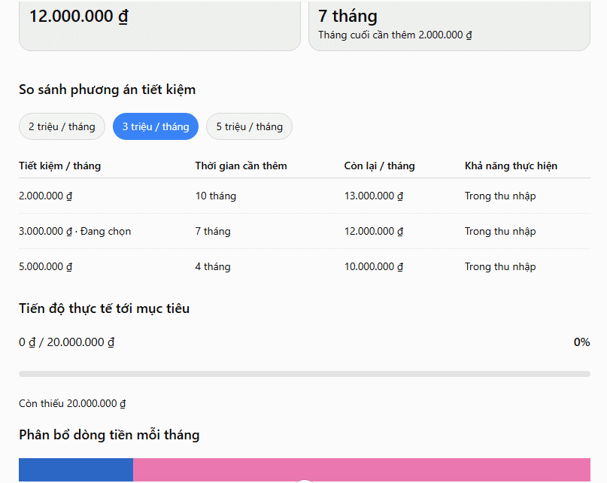Click the "0%" progress percentage

[582, 342]
